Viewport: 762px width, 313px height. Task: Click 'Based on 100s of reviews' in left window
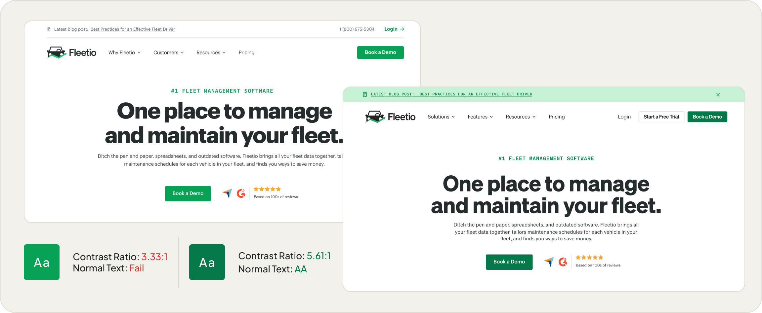pyautogui.click(x=276, y=197)
